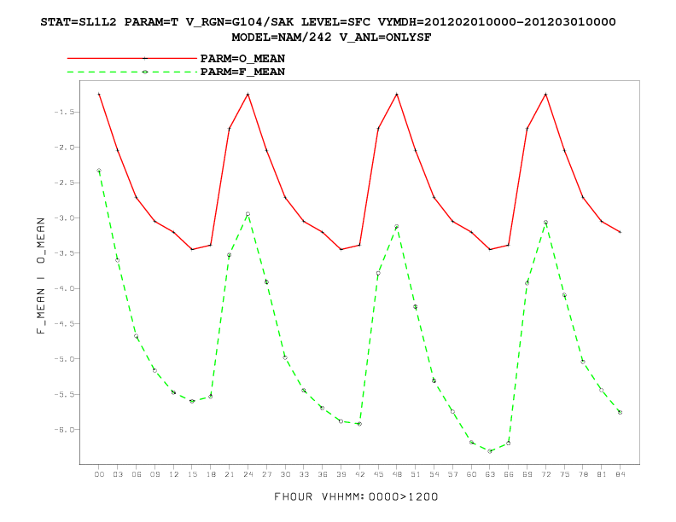This screenshot has width=676, height=522.
Task: Click the red O_MEAN minimum at hour 15
Action: 192,249
